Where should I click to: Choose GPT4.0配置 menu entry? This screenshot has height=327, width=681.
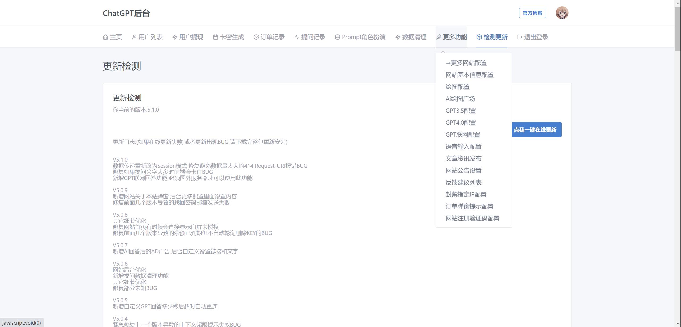[461, 123]
